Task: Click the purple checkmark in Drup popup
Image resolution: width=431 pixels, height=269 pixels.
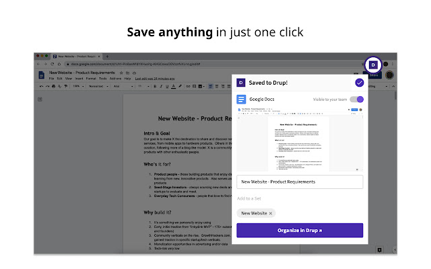Action: coord(359,83)
